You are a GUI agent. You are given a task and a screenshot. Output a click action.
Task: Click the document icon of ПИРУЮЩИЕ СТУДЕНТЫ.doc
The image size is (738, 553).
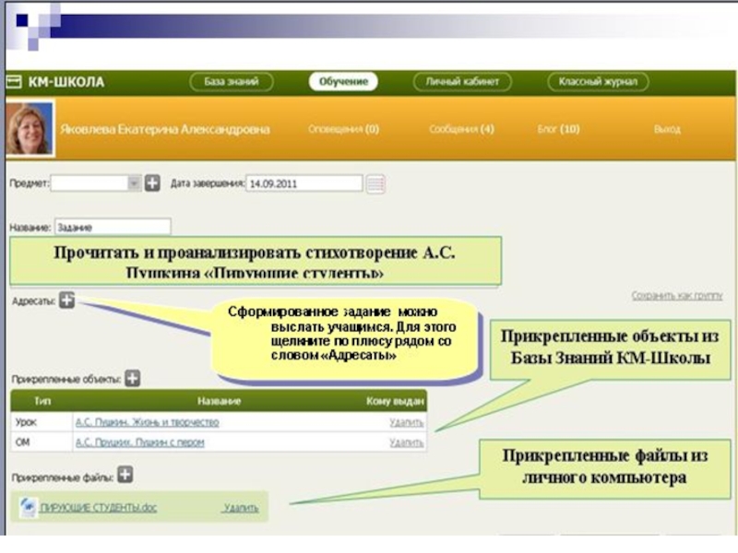(28, 507)
